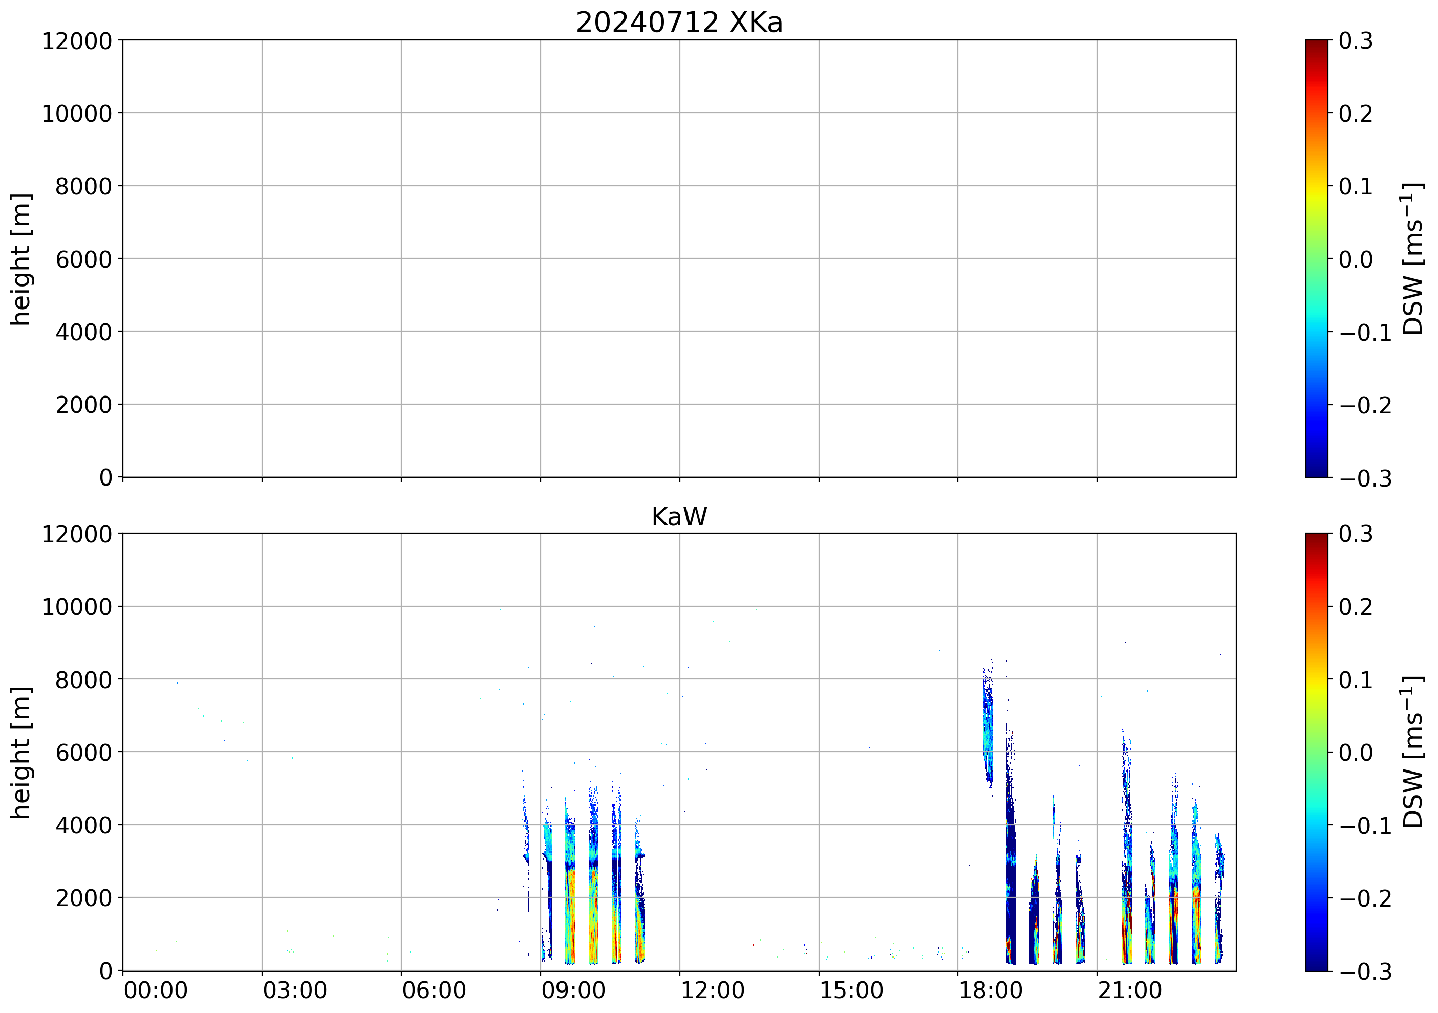
Task: Click the '6000' height tick of the bottom panel
Action: tap(83, 753)
